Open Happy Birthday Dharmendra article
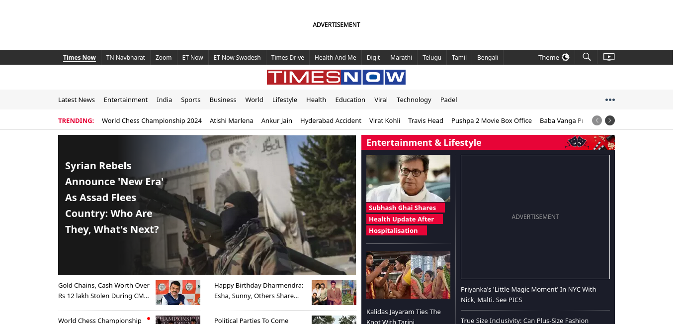679x324 pixels. [259, 291]
